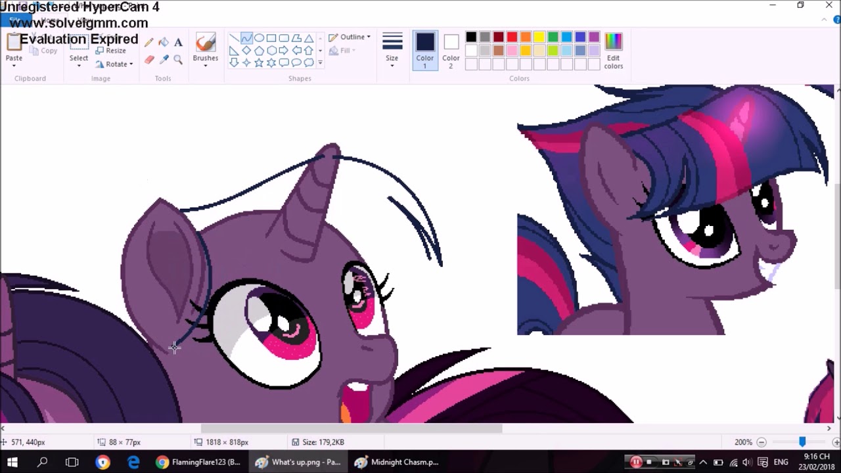Pick the red color swatch
841x473 pixels.
pos(512,37)
